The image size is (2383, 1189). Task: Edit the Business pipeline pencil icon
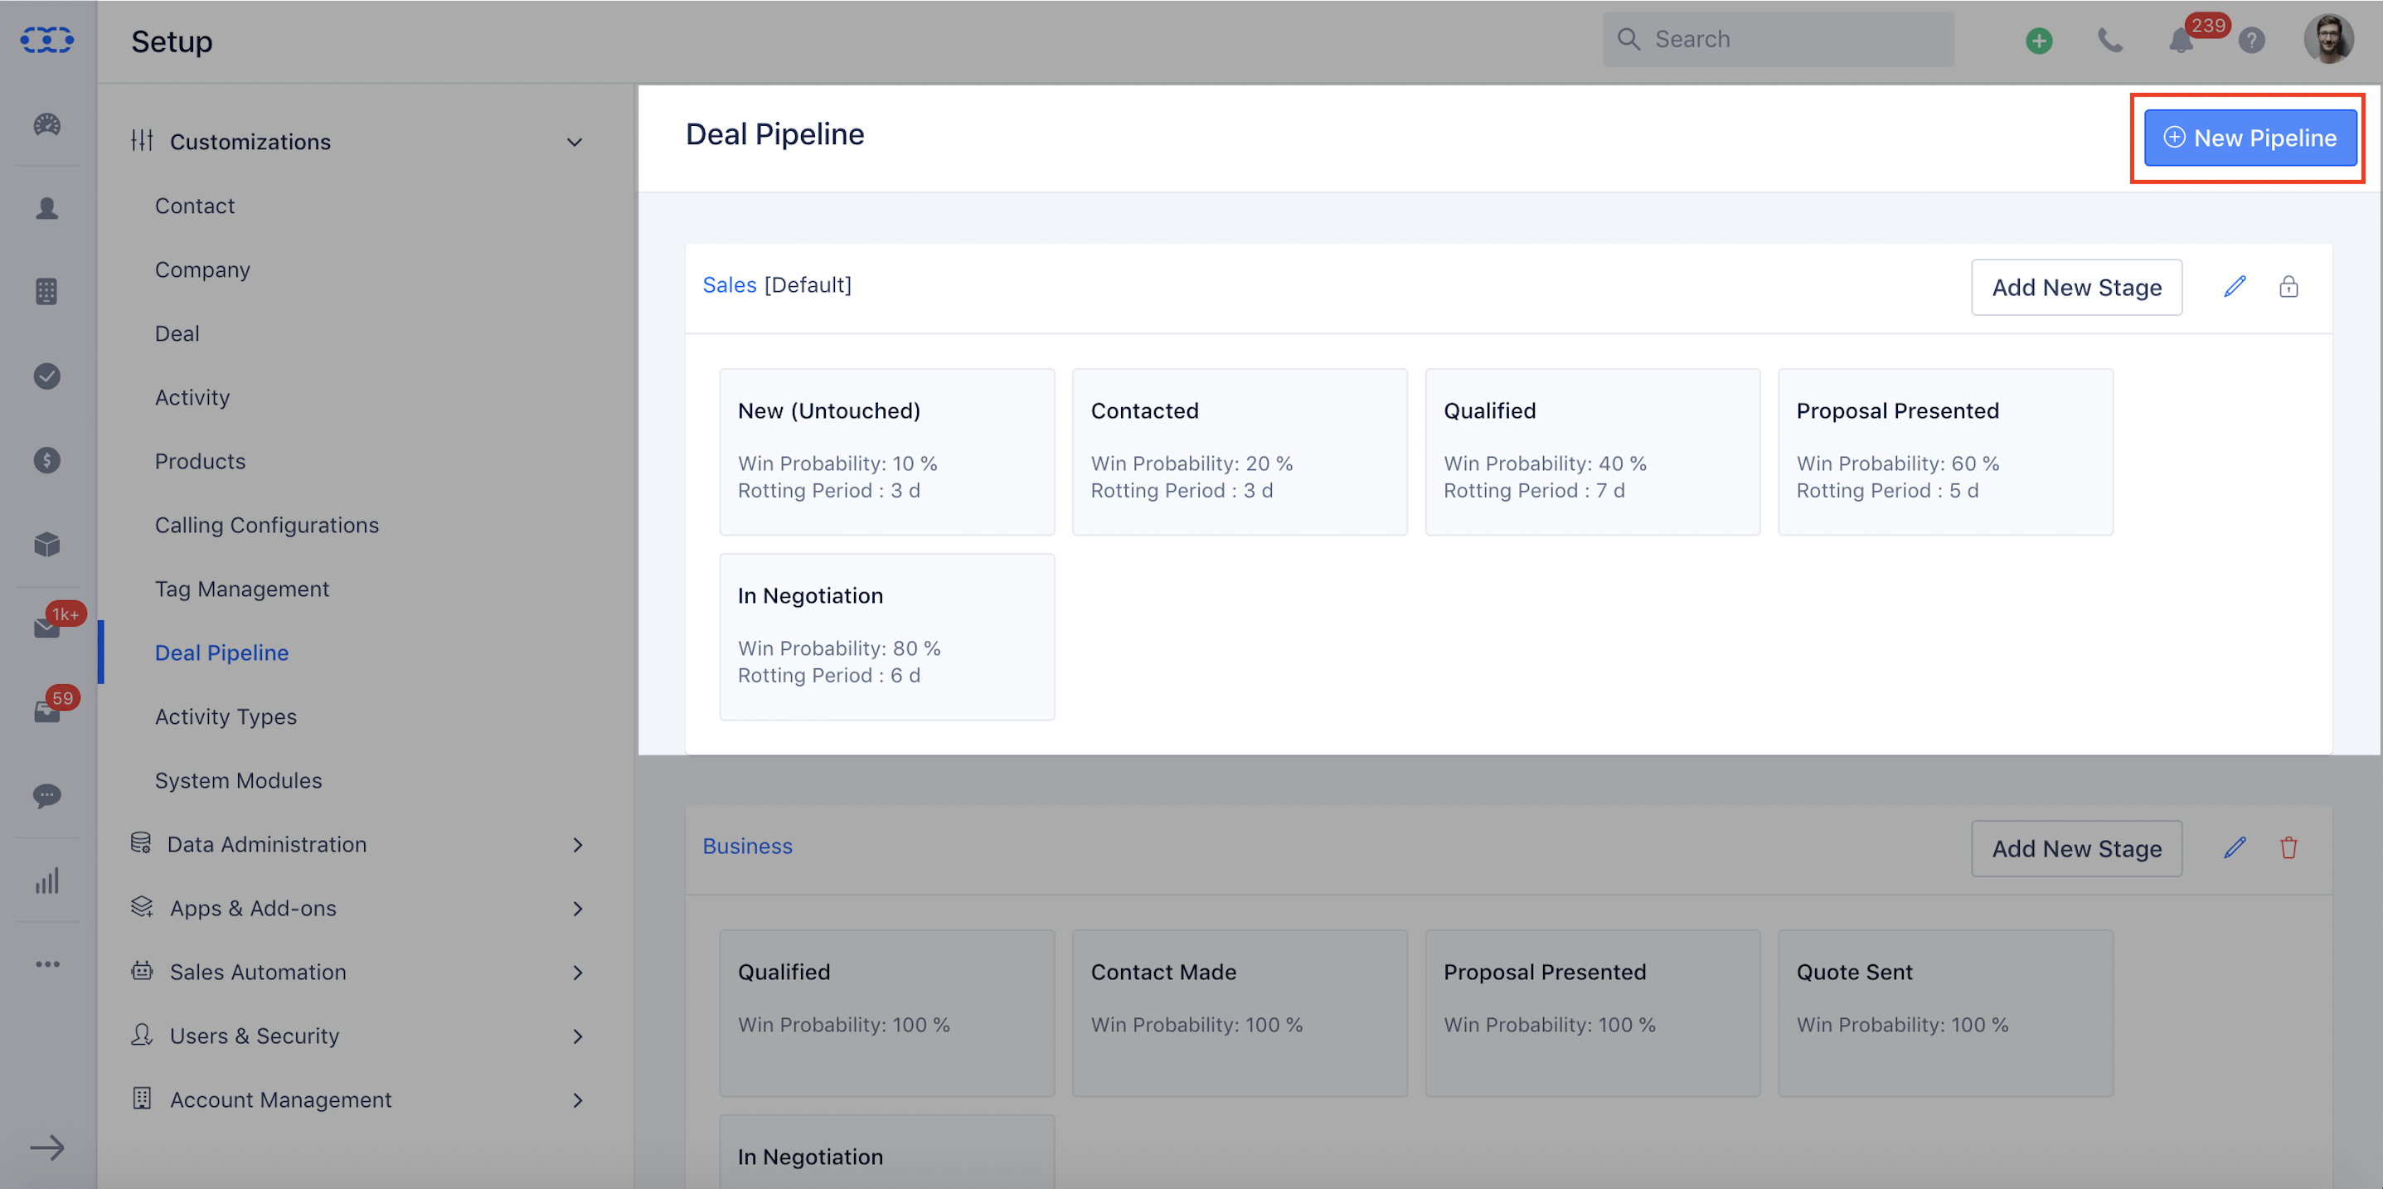point(2235,847)
